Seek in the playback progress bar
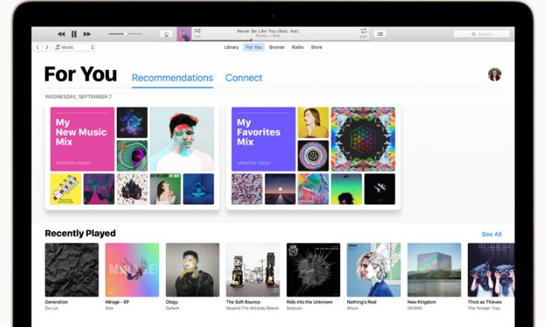 pyautogui.click(x=280, y=40)
